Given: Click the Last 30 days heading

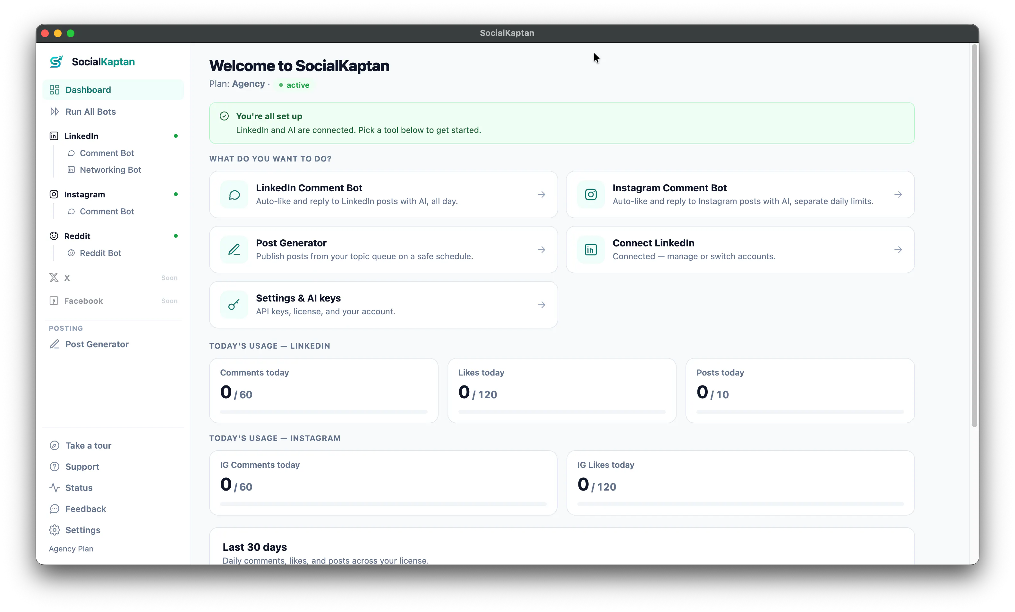Looking at the screenshot, I should (x=255, y=547).
